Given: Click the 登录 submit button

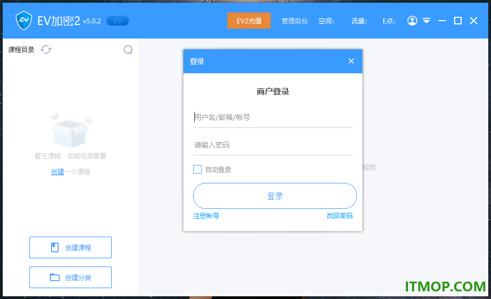Looking at the screenshot, I should point(275,196).
